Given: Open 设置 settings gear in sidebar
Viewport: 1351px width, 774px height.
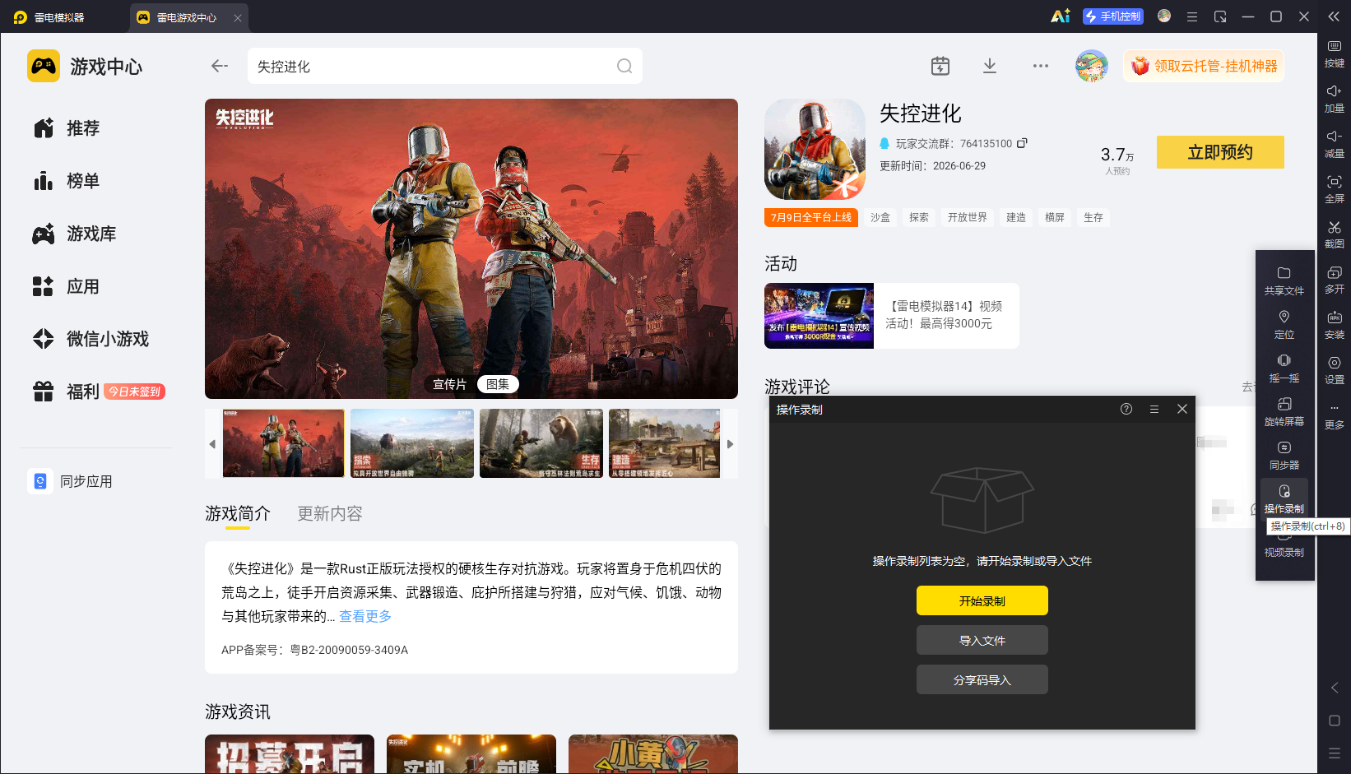Looking at the screenshot, I should point(1335,370).
